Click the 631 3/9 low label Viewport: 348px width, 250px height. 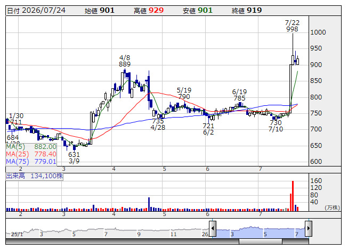(74, 157)
